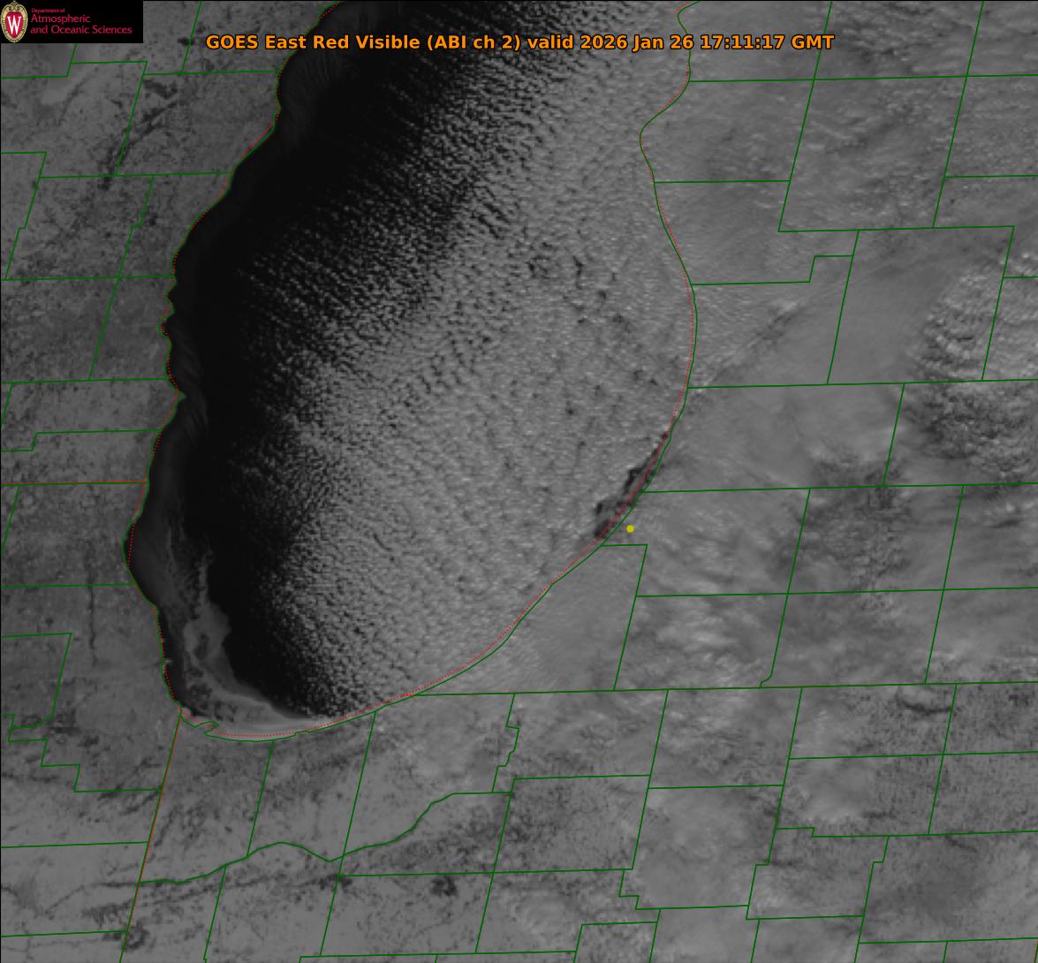Click the GOES East Red Visible title text
The height and width of the screenshot is (963, 1038).
tap(519, 42)
